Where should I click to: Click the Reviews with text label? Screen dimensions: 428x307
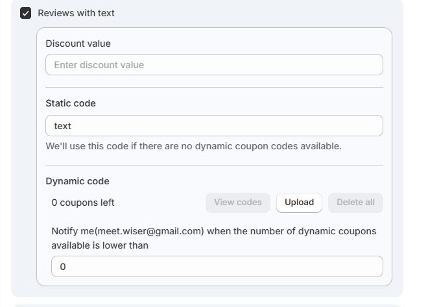coord(76,13)
